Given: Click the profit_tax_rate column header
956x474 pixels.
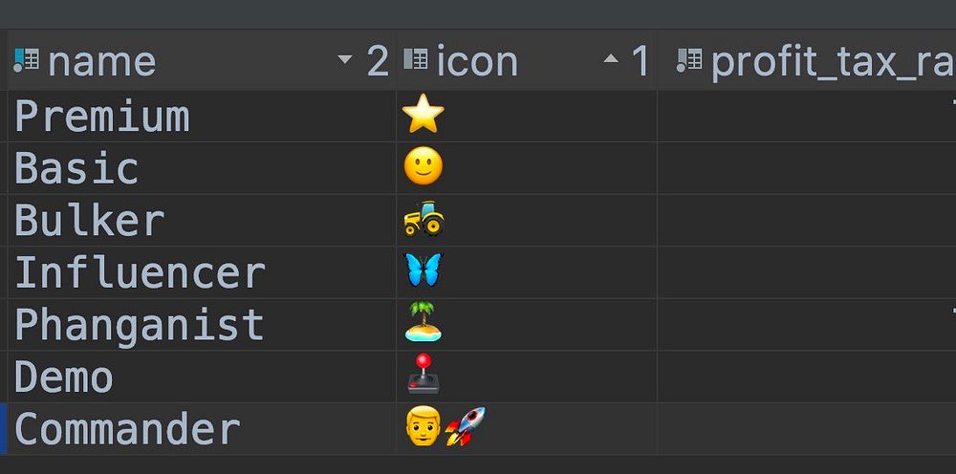Looking at the screenshot, I should pos(807,60).
